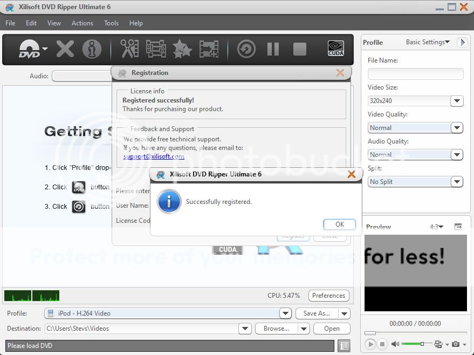Click OK in the success dialog
The image size is (474, 355).
340,224
